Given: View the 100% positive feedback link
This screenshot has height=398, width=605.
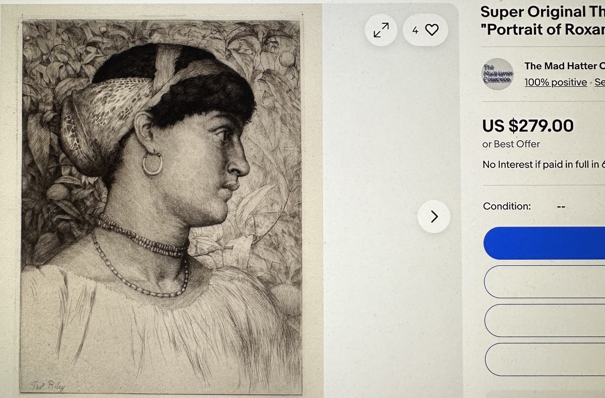Looking at the screenshot, I should [556, 82].
